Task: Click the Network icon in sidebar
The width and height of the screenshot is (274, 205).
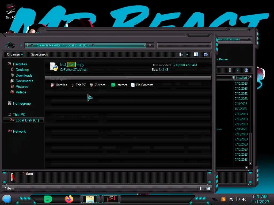Action: (x=10, y=131)
